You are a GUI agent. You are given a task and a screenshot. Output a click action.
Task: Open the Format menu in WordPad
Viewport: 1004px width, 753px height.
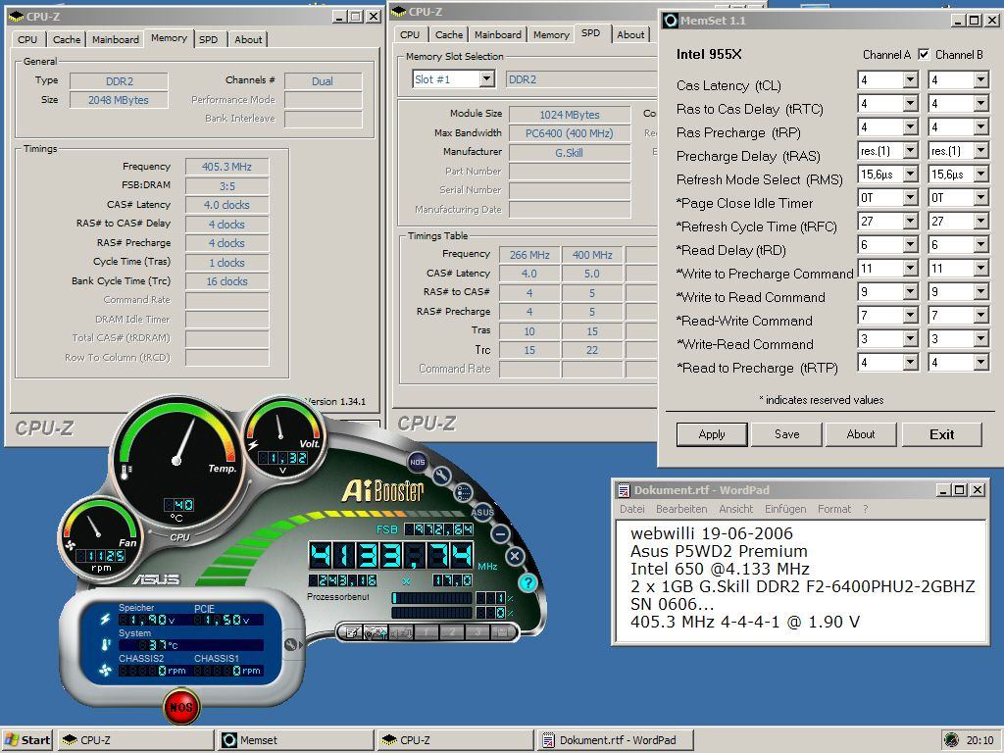pyautogui.click(x=834, y=509)
